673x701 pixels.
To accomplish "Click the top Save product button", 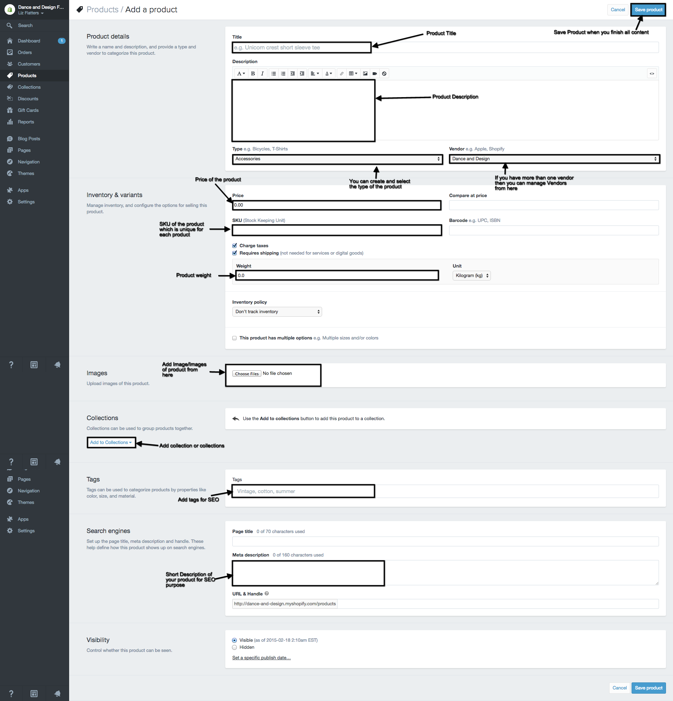I will click(x=648, y=10).
